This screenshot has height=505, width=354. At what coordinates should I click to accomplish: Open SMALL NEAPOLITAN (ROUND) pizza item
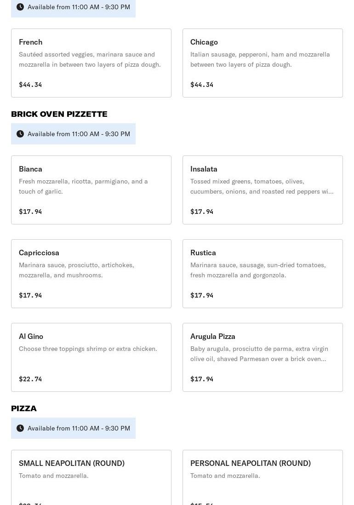point(91,477)
